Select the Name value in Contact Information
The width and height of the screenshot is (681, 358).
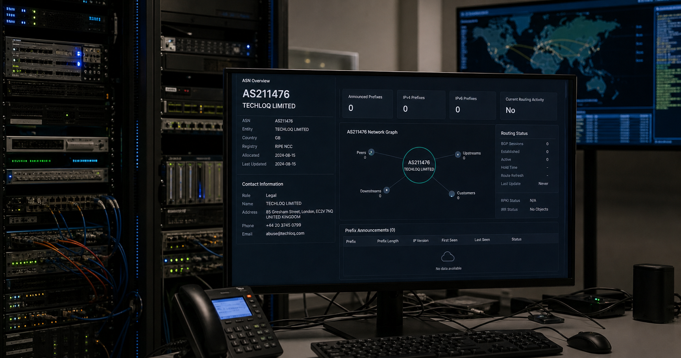(x=283, y=204)
